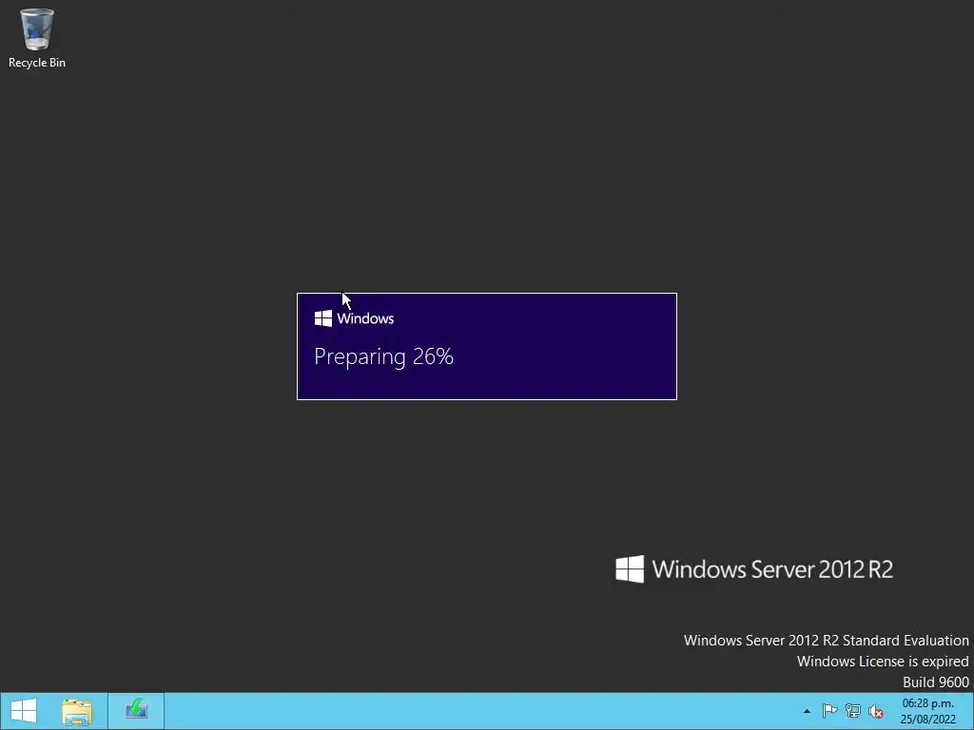Open File Explorer from the taskbar
The image size is (974, 730).
pos(77,711)
